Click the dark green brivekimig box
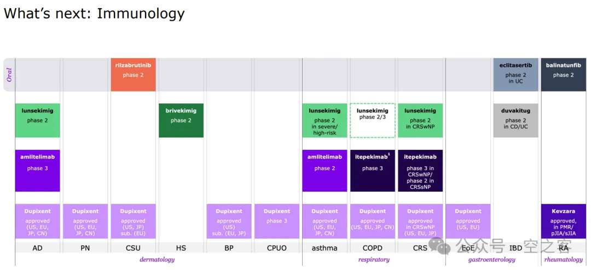 181,120
